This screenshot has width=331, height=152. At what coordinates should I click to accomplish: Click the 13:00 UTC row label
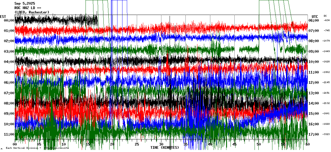click(314, 93)
